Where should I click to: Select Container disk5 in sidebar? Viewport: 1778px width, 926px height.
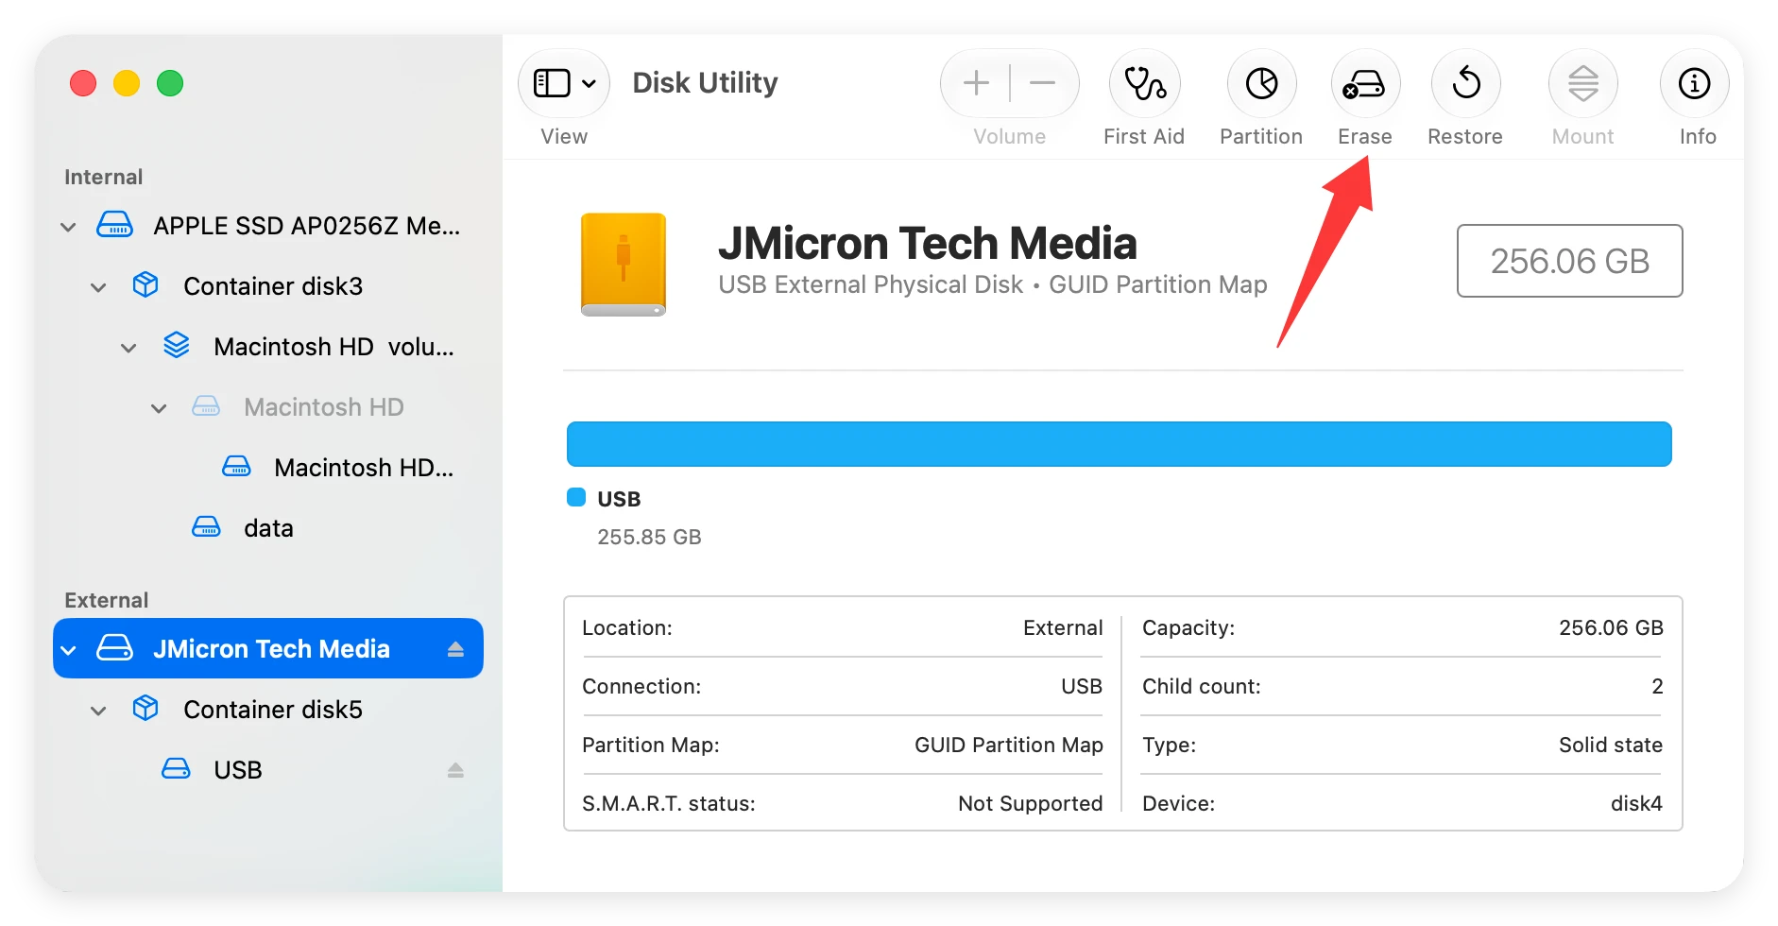(x=268, y=710)
